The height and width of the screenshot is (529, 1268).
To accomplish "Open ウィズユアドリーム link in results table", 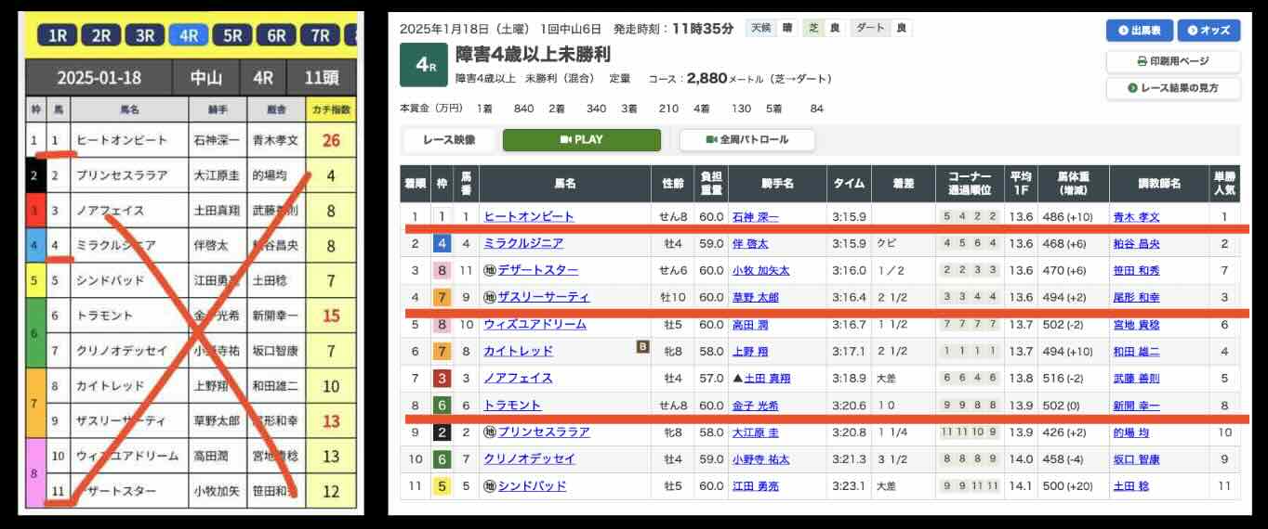I will click(535, 324).
